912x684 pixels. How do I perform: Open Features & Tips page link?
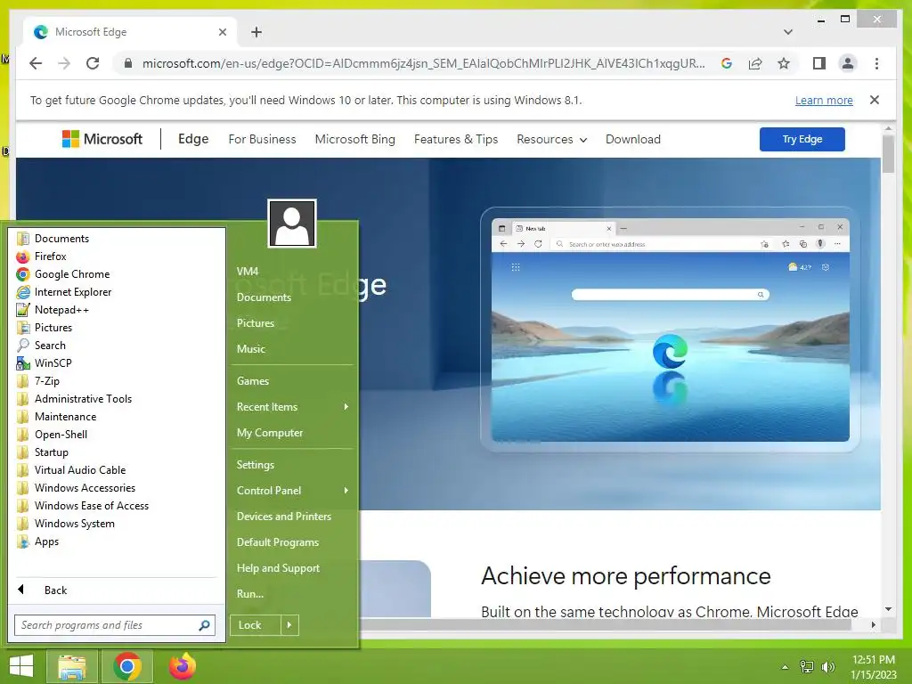click(x=456, y=139)
